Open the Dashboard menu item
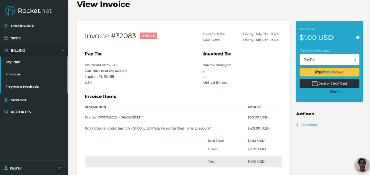Viewport: 370px width, 175px height. tap(22, 26)
